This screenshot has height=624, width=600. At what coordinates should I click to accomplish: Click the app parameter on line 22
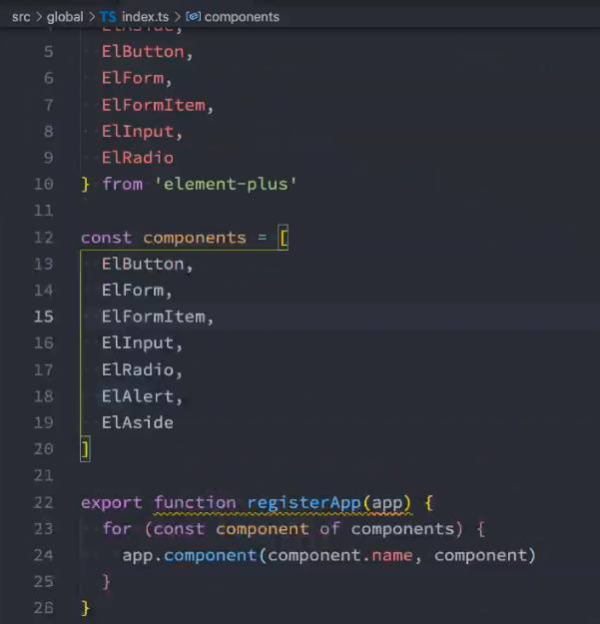click(x=387, y=504)
